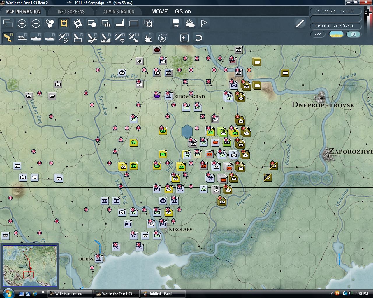The image size is (373, 298).
Task: Click the up-arrow box button
Action: [x=184, y=38]
